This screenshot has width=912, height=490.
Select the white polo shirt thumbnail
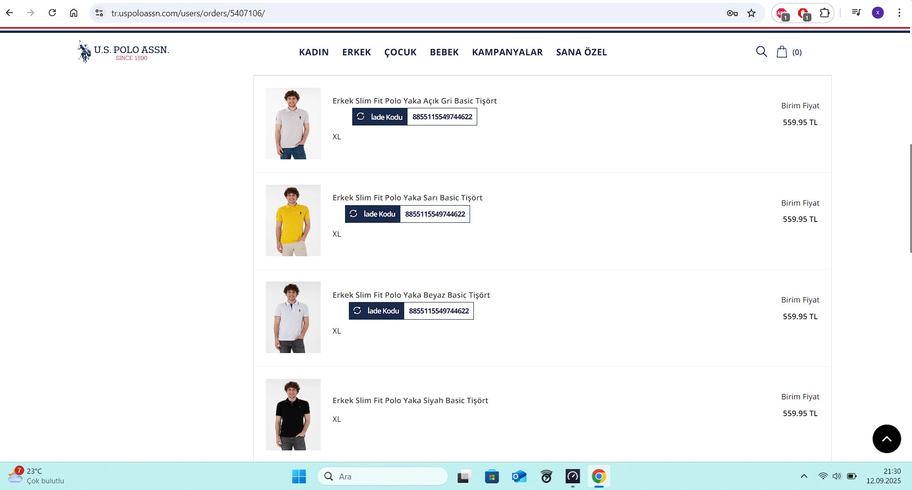(293, 317)
